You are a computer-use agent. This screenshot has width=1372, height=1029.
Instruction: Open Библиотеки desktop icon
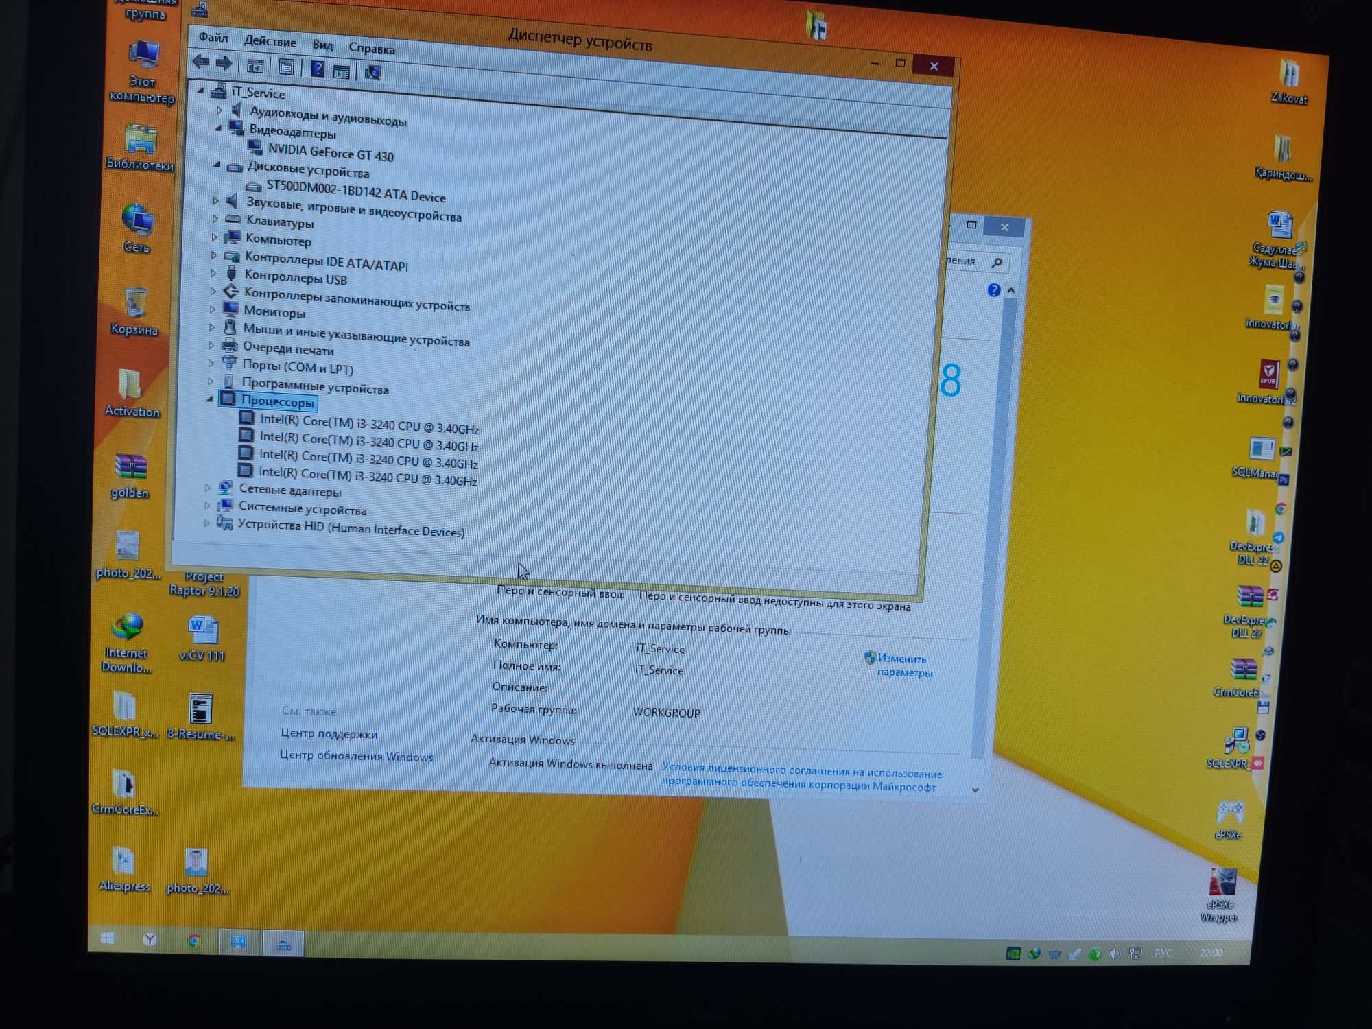coord(140,147)
